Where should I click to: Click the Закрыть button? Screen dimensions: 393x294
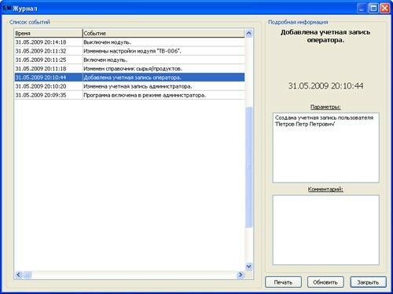coord(368,282)
